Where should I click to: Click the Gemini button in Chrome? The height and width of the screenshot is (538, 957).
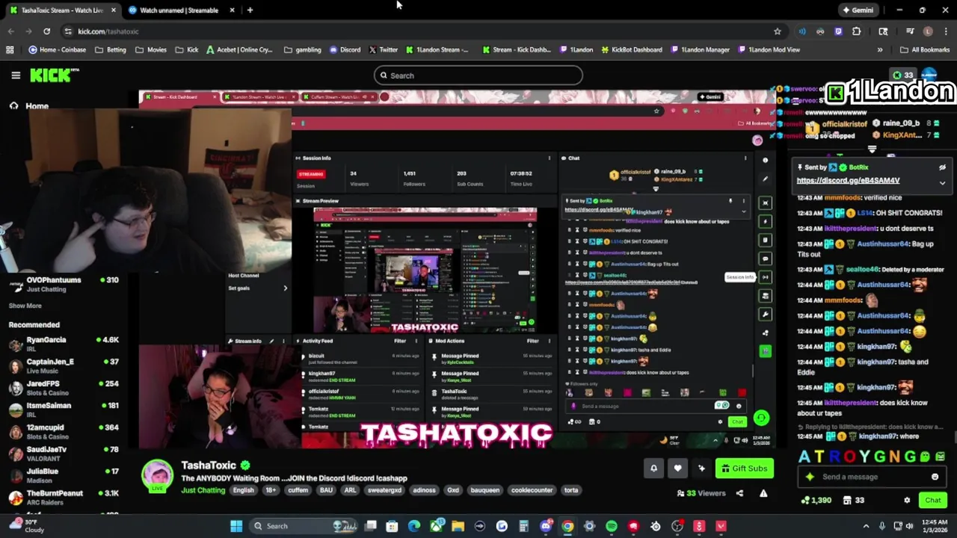tap(858, 10)
